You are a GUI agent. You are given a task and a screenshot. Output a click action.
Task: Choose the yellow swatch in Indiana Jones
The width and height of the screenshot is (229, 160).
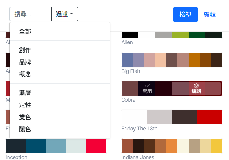216,146
